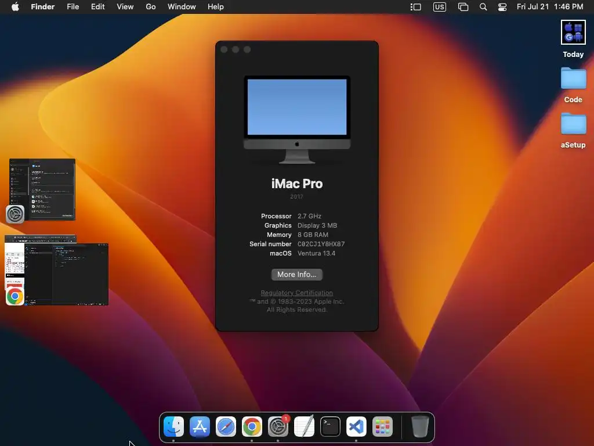Click the serial number C02CJ1Y8HX87
The width and height of the screenshot is (594, 446).
pyautogui.click(x=321, y=244)
